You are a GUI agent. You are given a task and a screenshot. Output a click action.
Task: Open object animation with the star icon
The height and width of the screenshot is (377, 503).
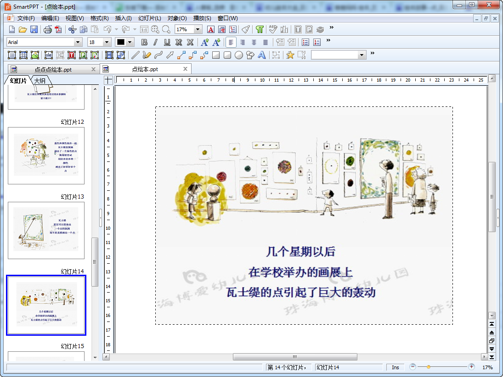(290, 55)
